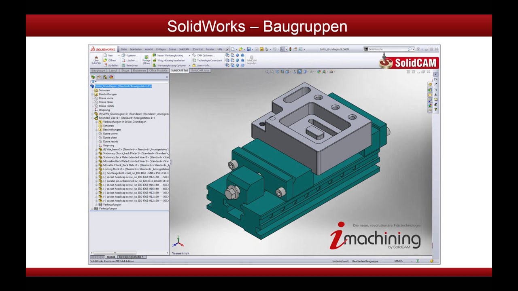Open the dropdown arrow next to Neu
The width and height of the screenshot is (518, 291).
(119, 55)
